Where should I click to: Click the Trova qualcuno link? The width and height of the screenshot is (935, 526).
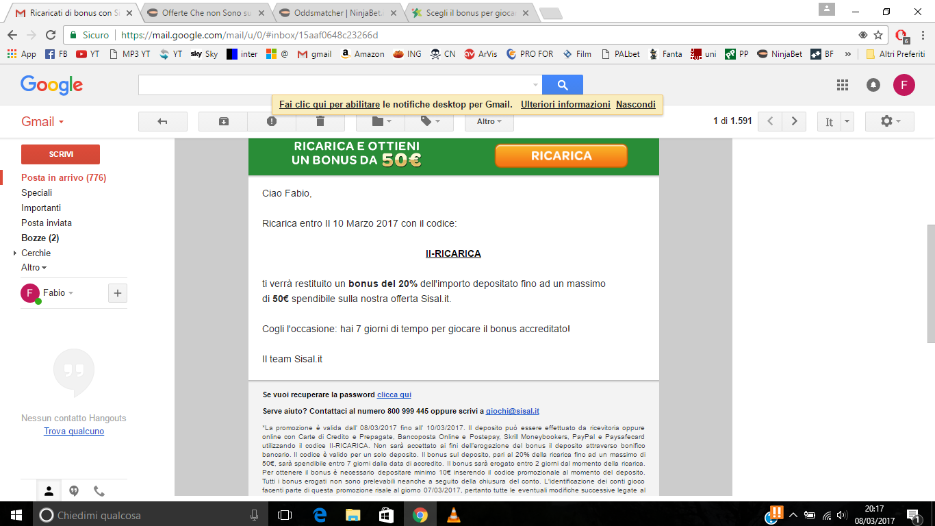pos(74,431)
